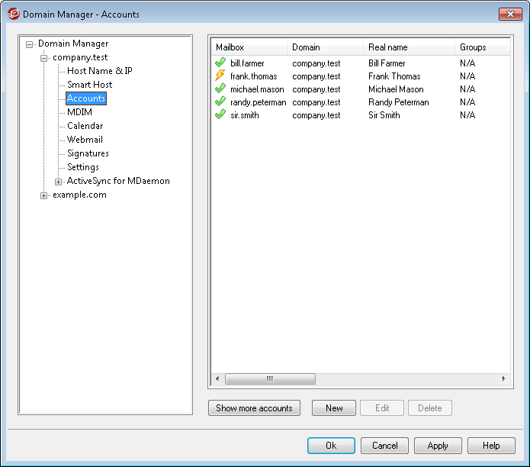Click the green checkmark icon beside sir.smith
This screenshot has width=530, height=467.
[220, 115]
